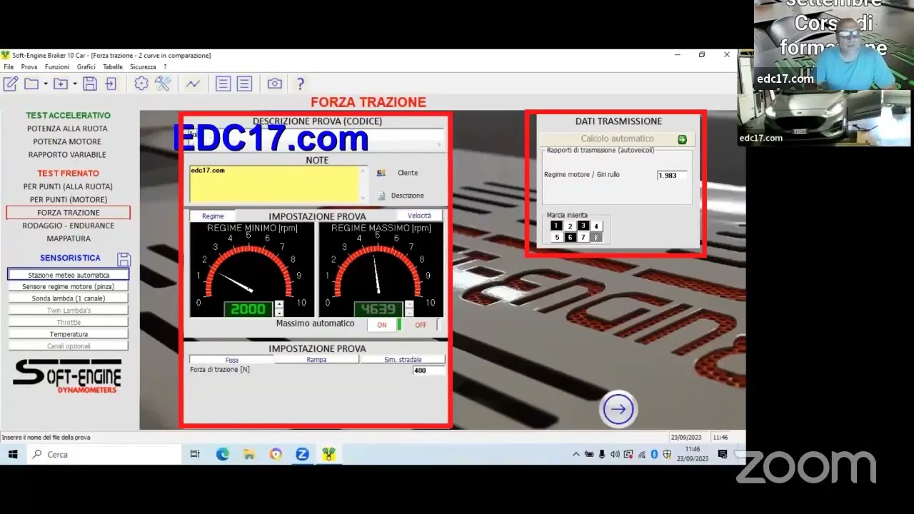Click the Regime motore / Giri rullo field
914x514 pixels.
pyautogui.click(x=672, y=175)
